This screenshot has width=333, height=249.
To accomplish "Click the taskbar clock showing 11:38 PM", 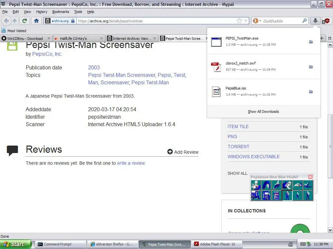I will (x=321, y=244).
